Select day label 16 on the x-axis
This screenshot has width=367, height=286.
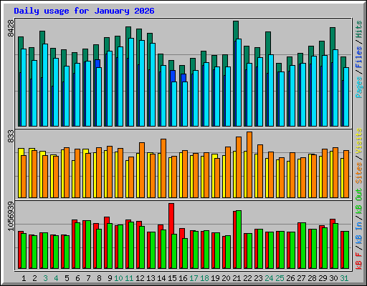[183, 278]
